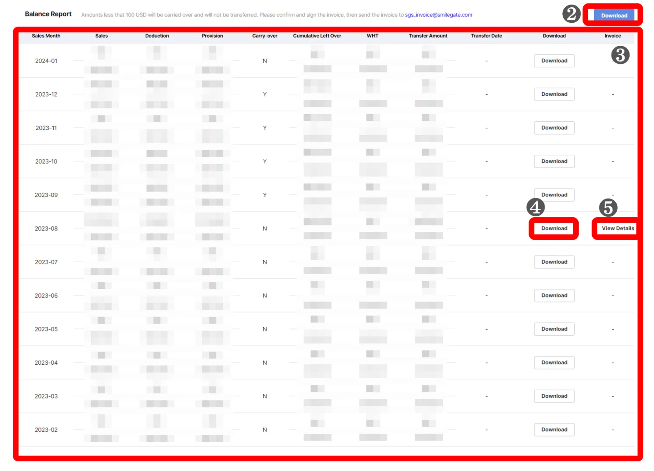Download the 2023-07 balance report

[x=554, y=262]
